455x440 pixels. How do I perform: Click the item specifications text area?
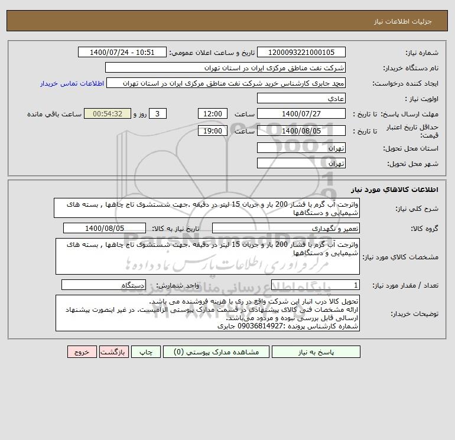(x=207, y=256)
